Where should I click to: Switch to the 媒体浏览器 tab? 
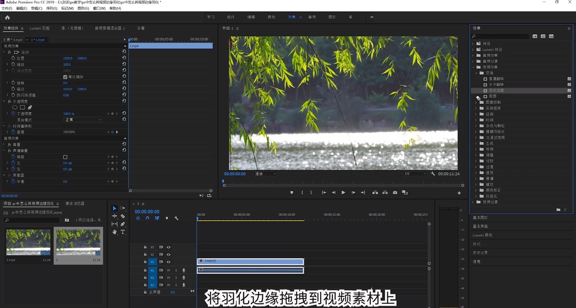point(75,204)
